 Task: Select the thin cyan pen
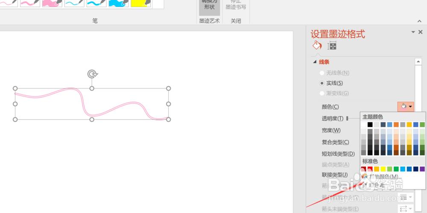pos(74,3)
